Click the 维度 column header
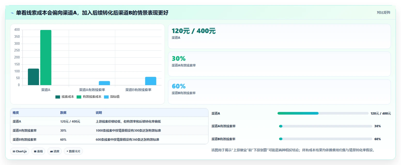 16,113
